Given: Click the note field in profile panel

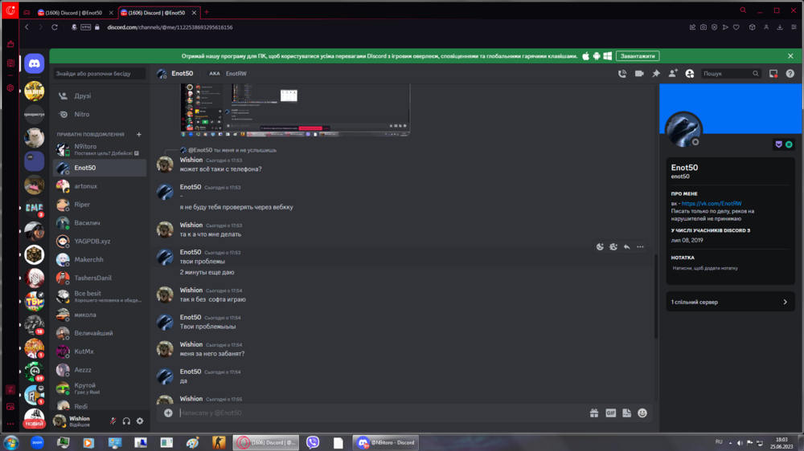Looking at the screenshot, I should [730, 268].
